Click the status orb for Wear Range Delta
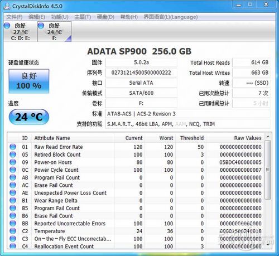 click(x=13, y=200)
